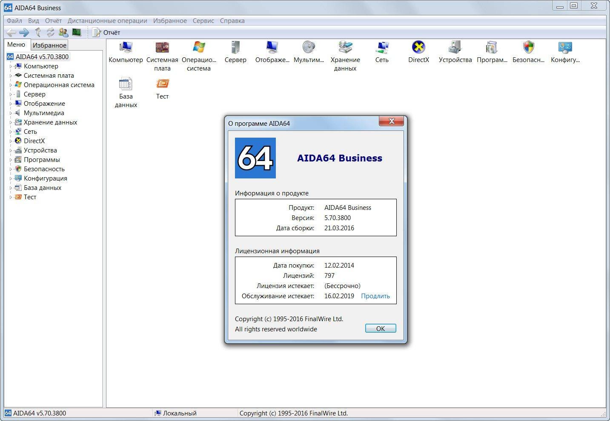
Task: Switch to the Избранное sidebar tab
Action: [49, 45]
